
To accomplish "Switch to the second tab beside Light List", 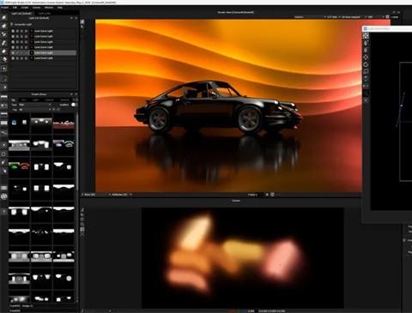I will pyautogui.click(x=45, y=14).
